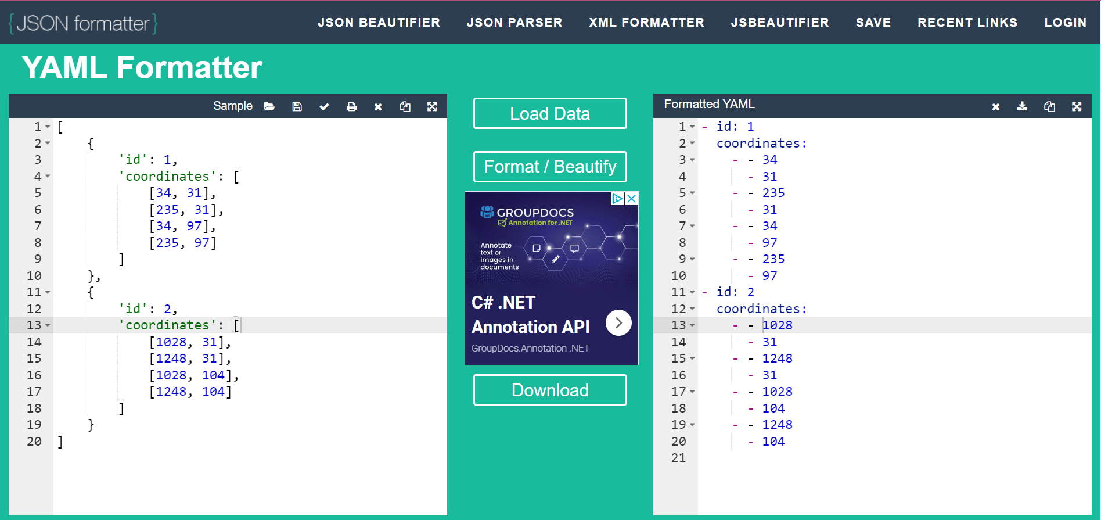Navigate to JSBEAUTIFIER
1101x520 pixels.
(780, 23)
